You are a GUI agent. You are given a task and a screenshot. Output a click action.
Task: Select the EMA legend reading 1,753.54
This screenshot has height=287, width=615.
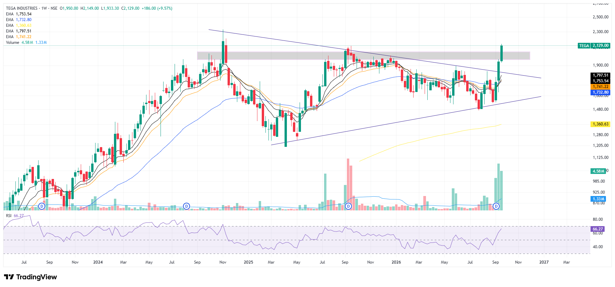[19, 14]
